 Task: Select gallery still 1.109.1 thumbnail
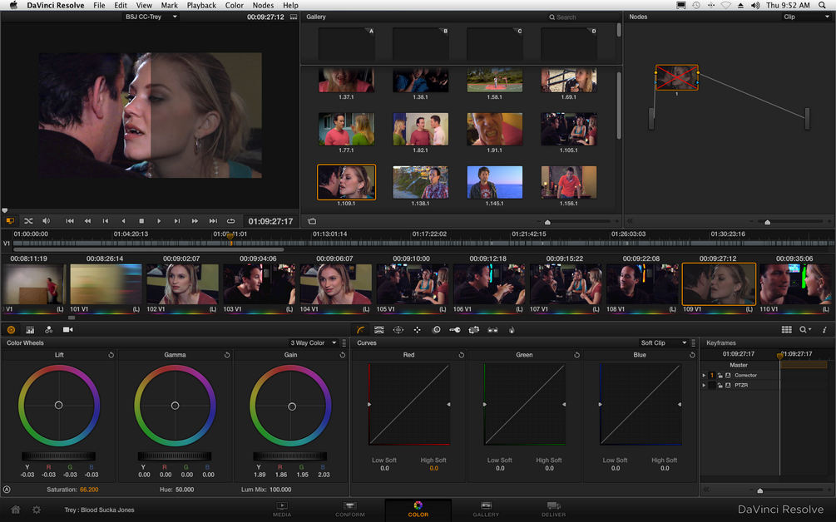[346, 181]
